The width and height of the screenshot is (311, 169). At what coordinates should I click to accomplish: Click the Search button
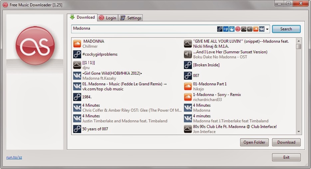coord(286,29)
